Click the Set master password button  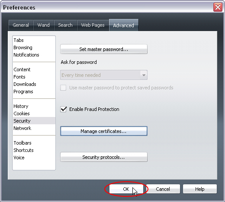(104, 49)
